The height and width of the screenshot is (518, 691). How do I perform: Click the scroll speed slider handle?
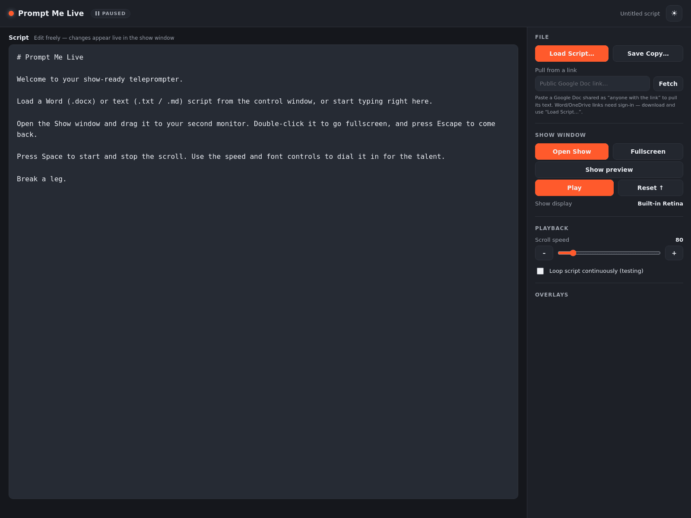tap(573, 253)
